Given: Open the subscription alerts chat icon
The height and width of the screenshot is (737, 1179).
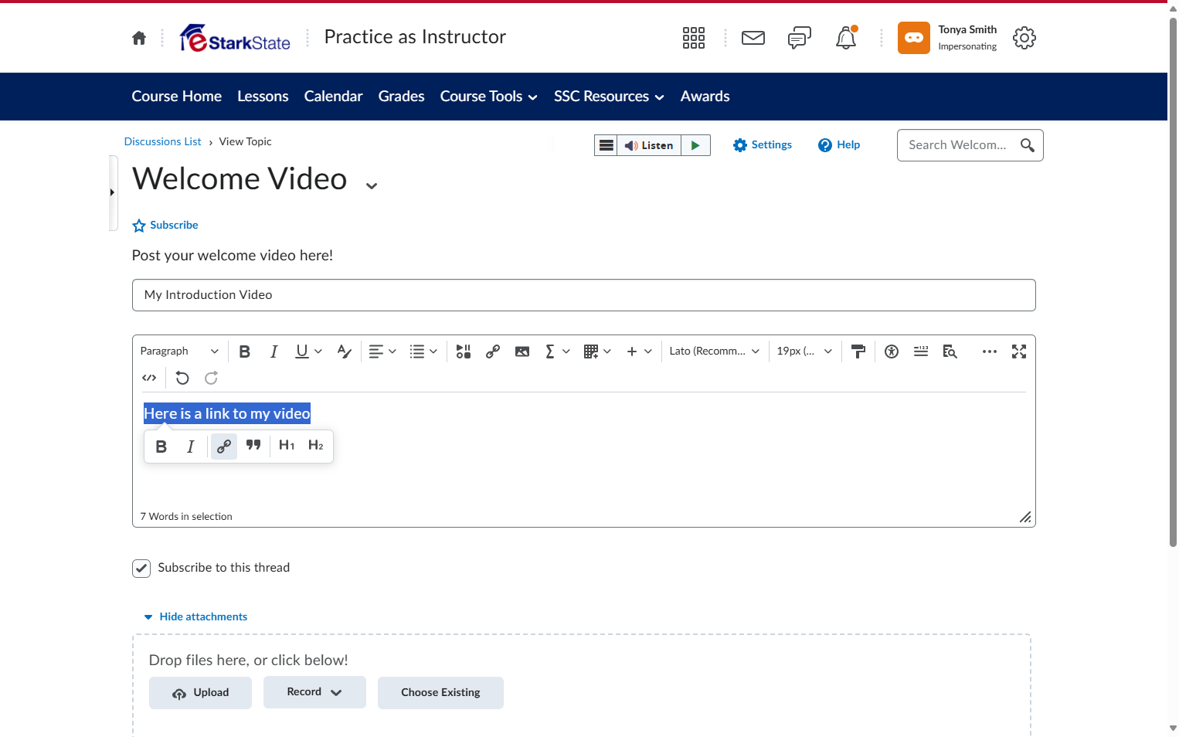Looking at the screenshot, I should 800,38.
